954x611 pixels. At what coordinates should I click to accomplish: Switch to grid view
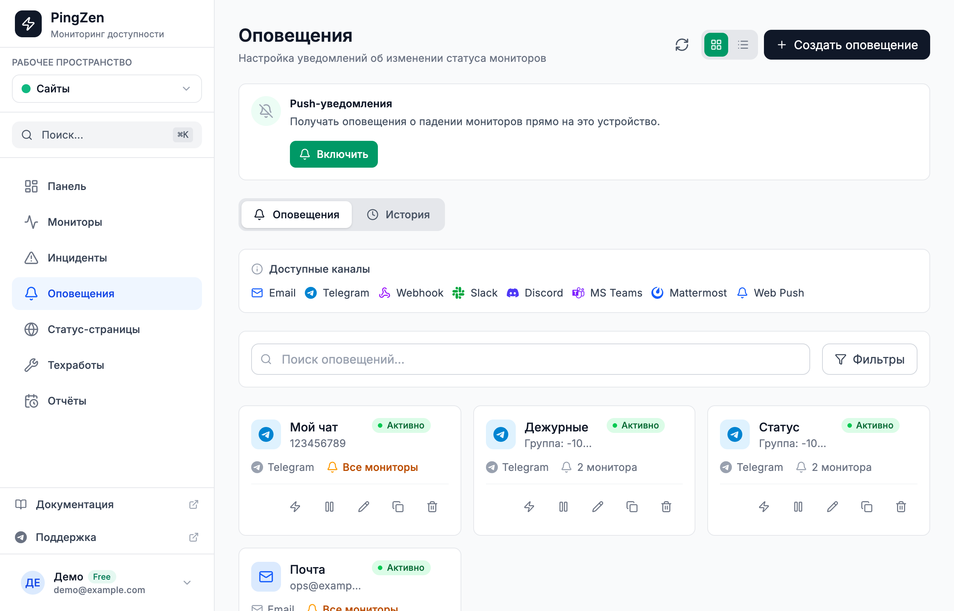716,45
